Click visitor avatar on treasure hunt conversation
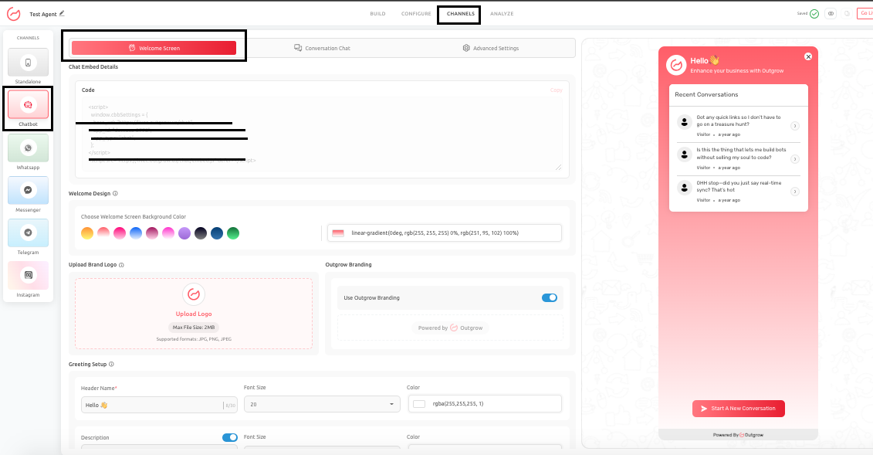Screen dimensions: 873x455 [684, 122]
